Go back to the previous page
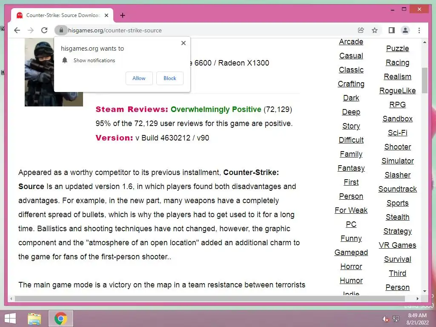 point(17,30)
